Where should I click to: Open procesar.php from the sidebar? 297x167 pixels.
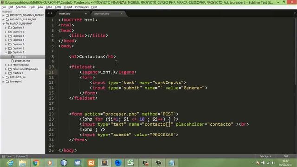click(23, 61)
